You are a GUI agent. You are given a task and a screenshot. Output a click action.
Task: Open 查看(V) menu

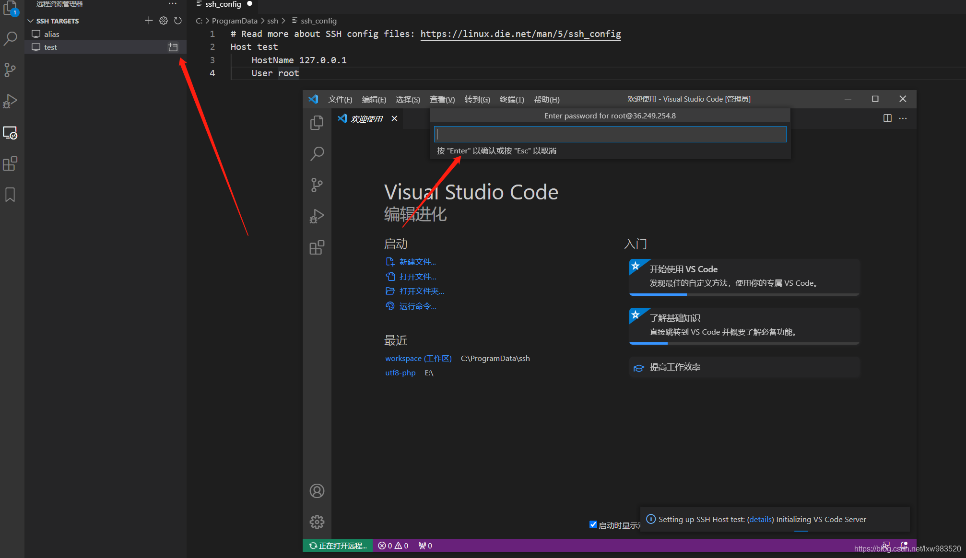(442, 99)
